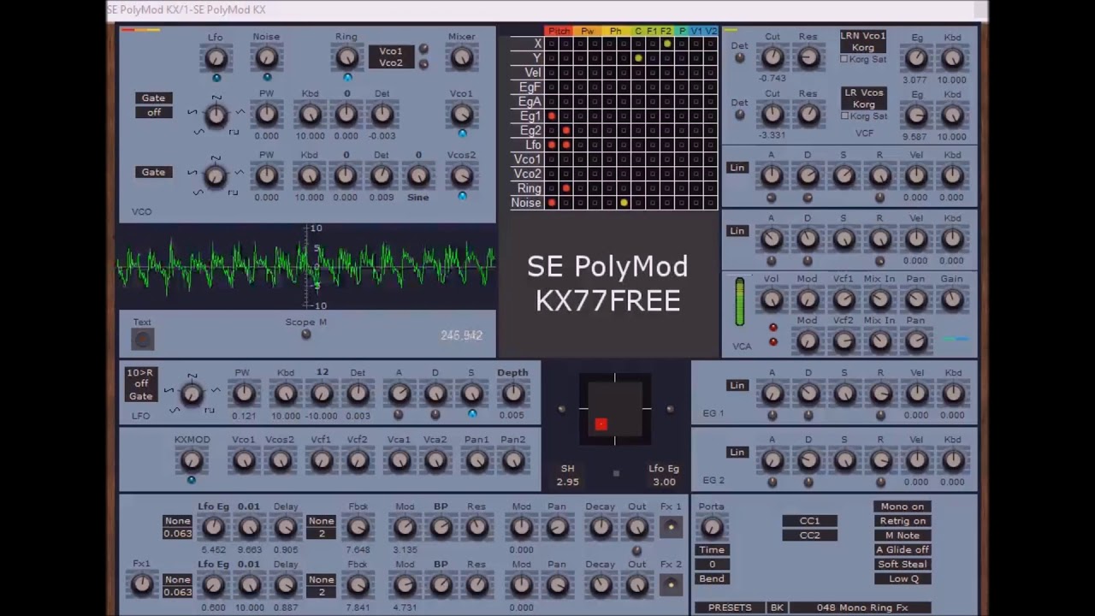Open the CC1 assignment menu
This screenshot has height=616, width=1095.
click(809, 521)
